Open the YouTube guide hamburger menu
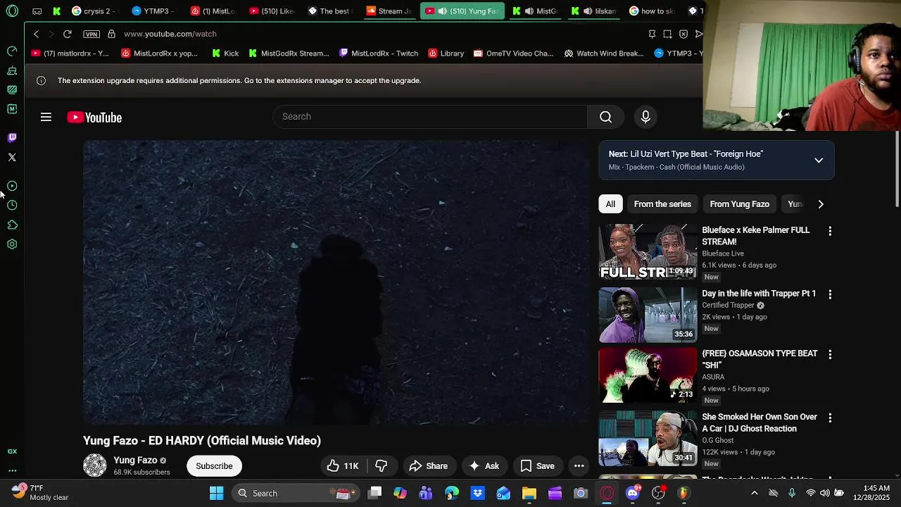Screen dimensions: 901x507 (46, 117)
